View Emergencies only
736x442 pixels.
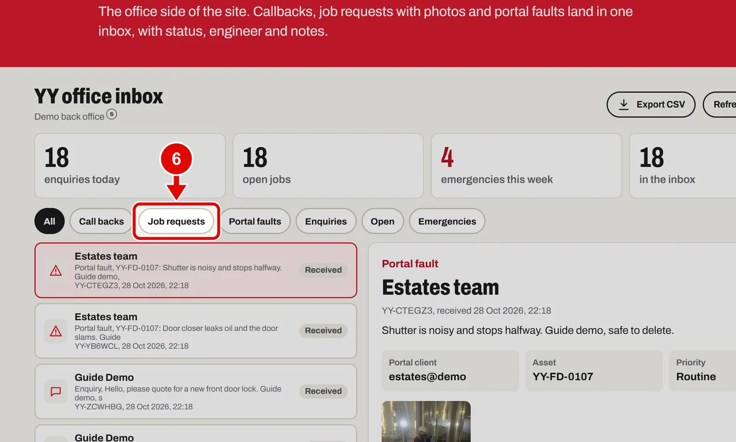point(447,221)
